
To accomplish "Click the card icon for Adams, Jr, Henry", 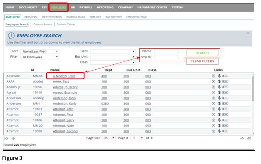I will (225, 87).
